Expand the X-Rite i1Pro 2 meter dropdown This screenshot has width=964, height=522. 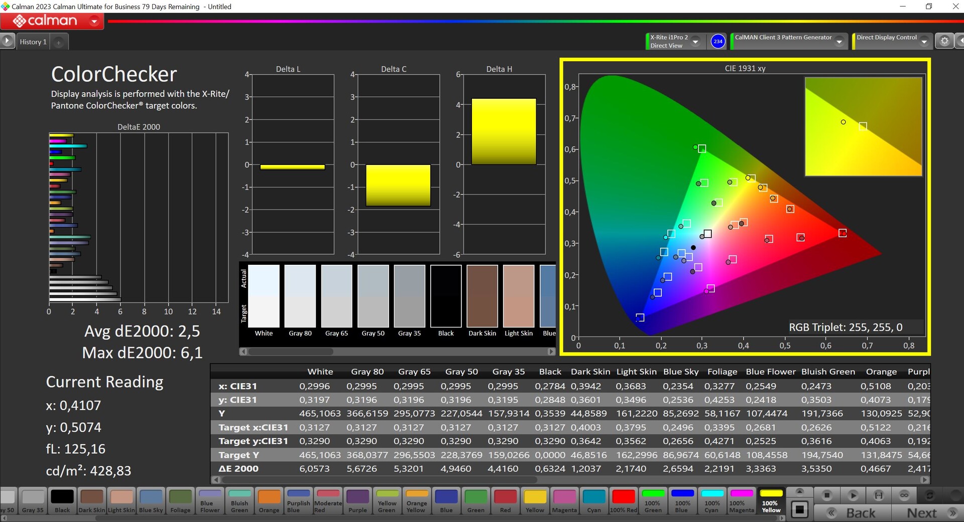[695, 42]
